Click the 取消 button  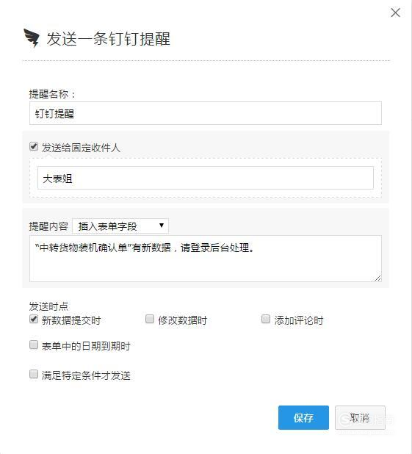point(360,417)
